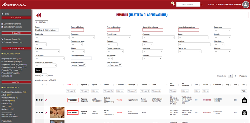Open the user avatar profile icon
Viewport: 250px width, 123px height.
click(x=245, y=5)
